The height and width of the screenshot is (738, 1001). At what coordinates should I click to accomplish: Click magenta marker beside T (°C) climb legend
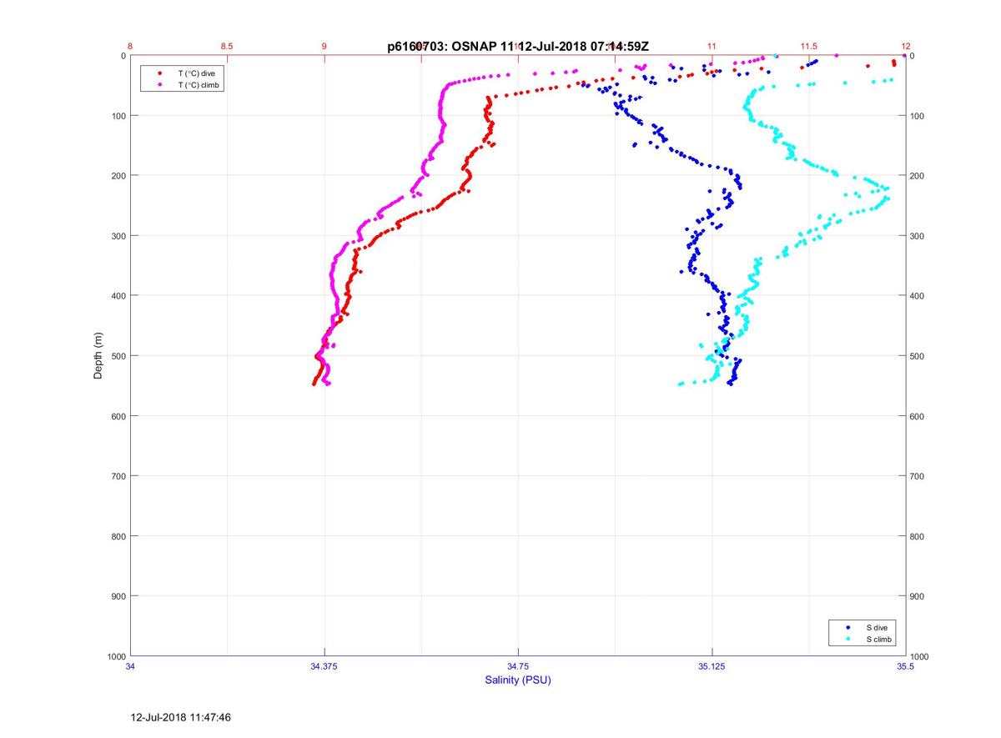(x=158, y=85)
